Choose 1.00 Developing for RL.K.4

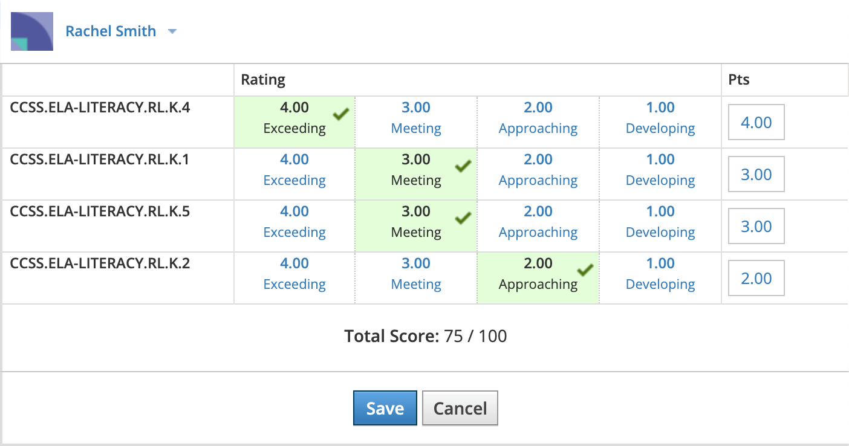[x=660, y=118]
